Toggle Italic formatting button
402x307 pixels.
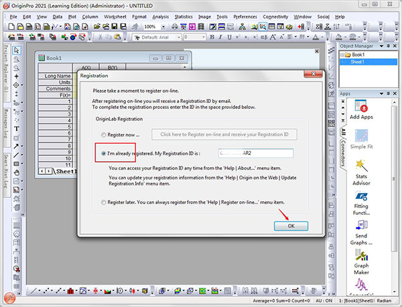(220, 37)
